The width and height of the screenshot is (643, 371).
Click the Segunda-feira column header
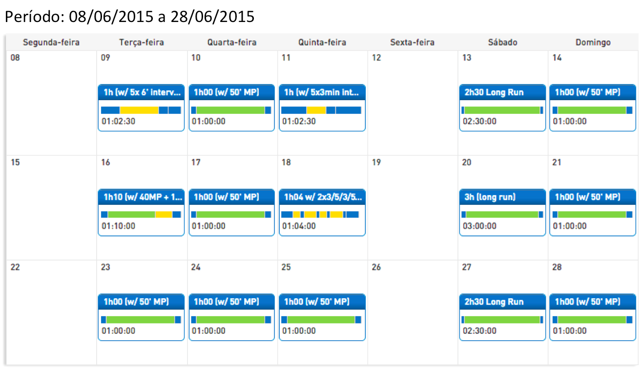click(x=51, y=43)
